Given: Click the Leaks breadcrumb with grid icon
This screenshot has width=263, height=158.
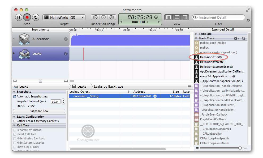Looking at the screenshot, I should [79, 86].
